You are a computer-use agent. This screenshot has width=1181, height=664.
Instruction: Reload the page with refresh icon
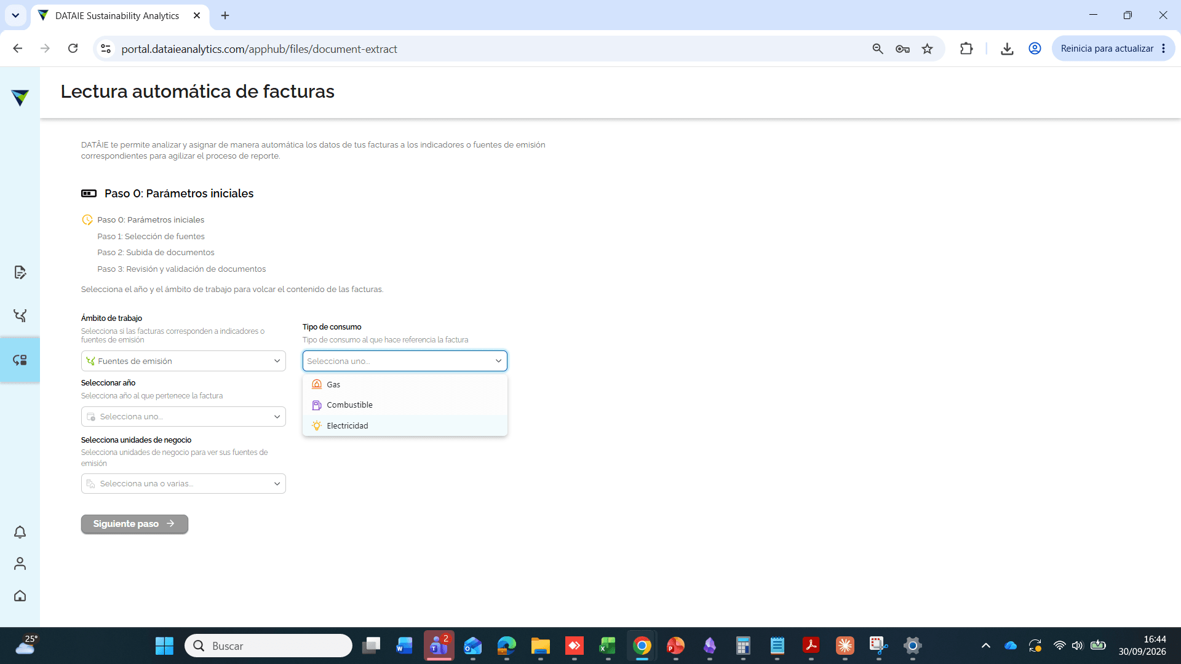point(73,49)
